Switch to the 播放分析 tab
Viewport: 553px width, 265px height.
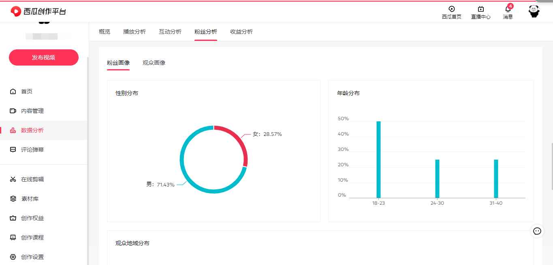(135, 32)
